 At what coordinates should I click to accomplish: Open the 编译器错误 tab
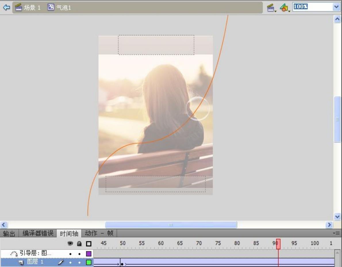click(x=38, y=233)
